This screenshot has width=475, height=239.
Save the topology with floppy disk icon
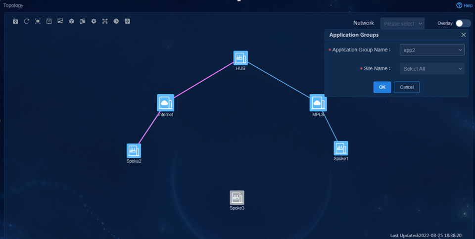coord(49,21)
